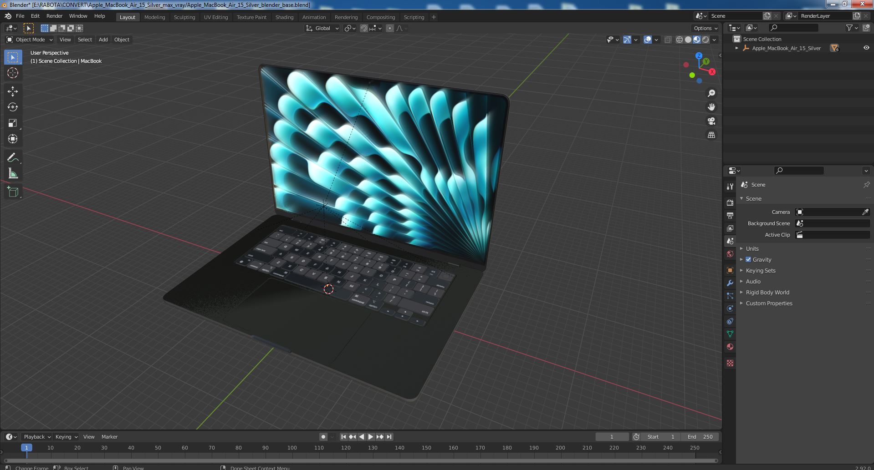This screenshot has width=874, height=470.
Task: Select the Add Cube tool
Action: pos(13,192)
